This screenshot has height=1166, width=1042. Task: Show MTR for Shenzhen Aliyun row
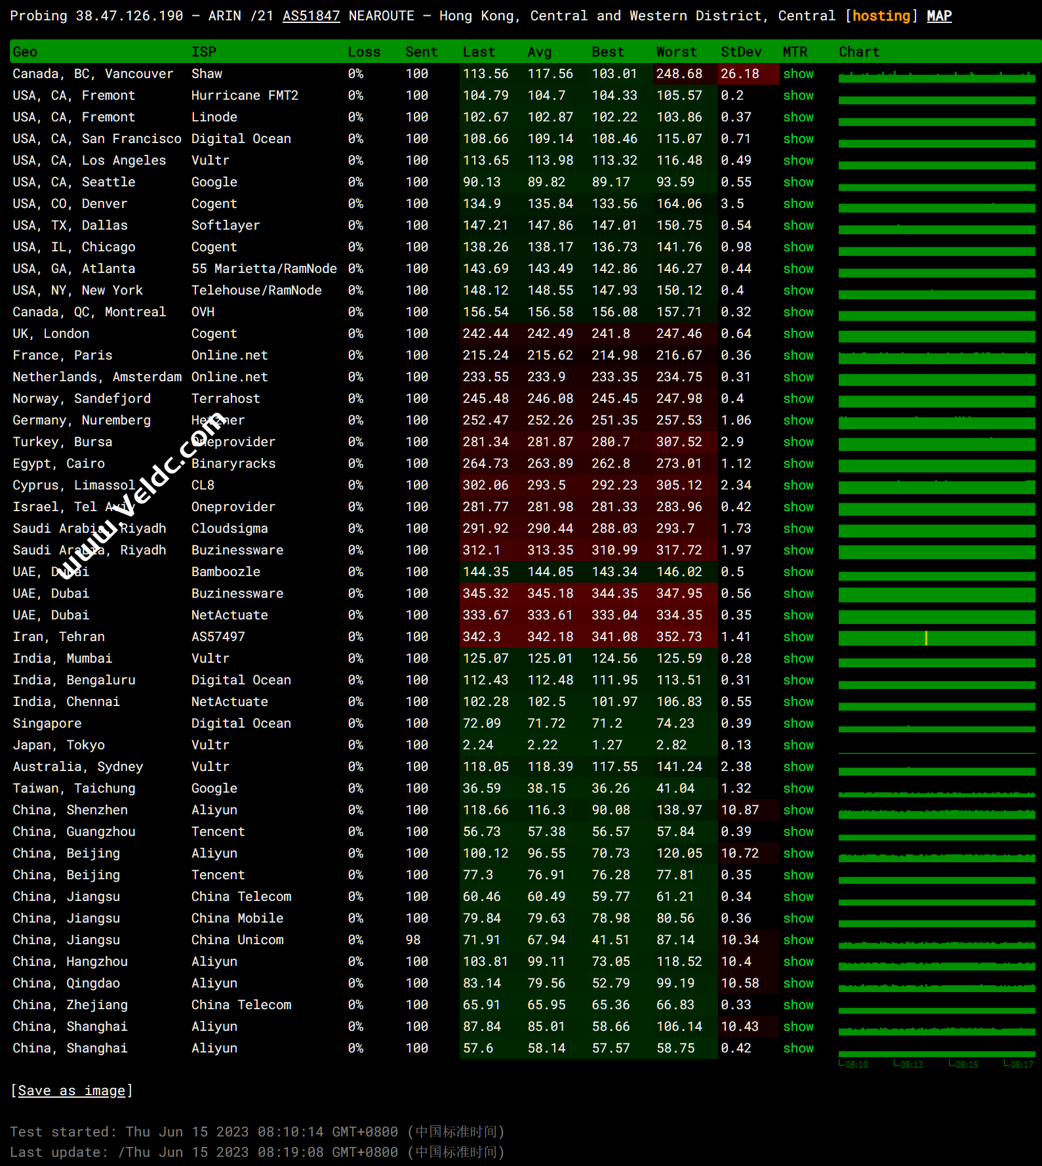click(798, 810)
